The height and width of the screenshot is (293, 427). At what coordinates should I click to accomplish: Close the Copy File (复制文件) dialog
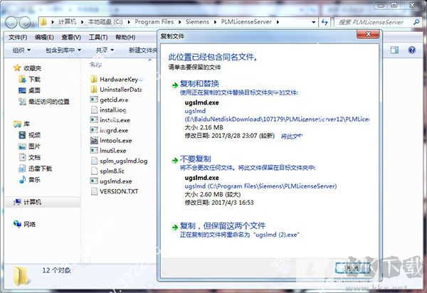[368, 34]
